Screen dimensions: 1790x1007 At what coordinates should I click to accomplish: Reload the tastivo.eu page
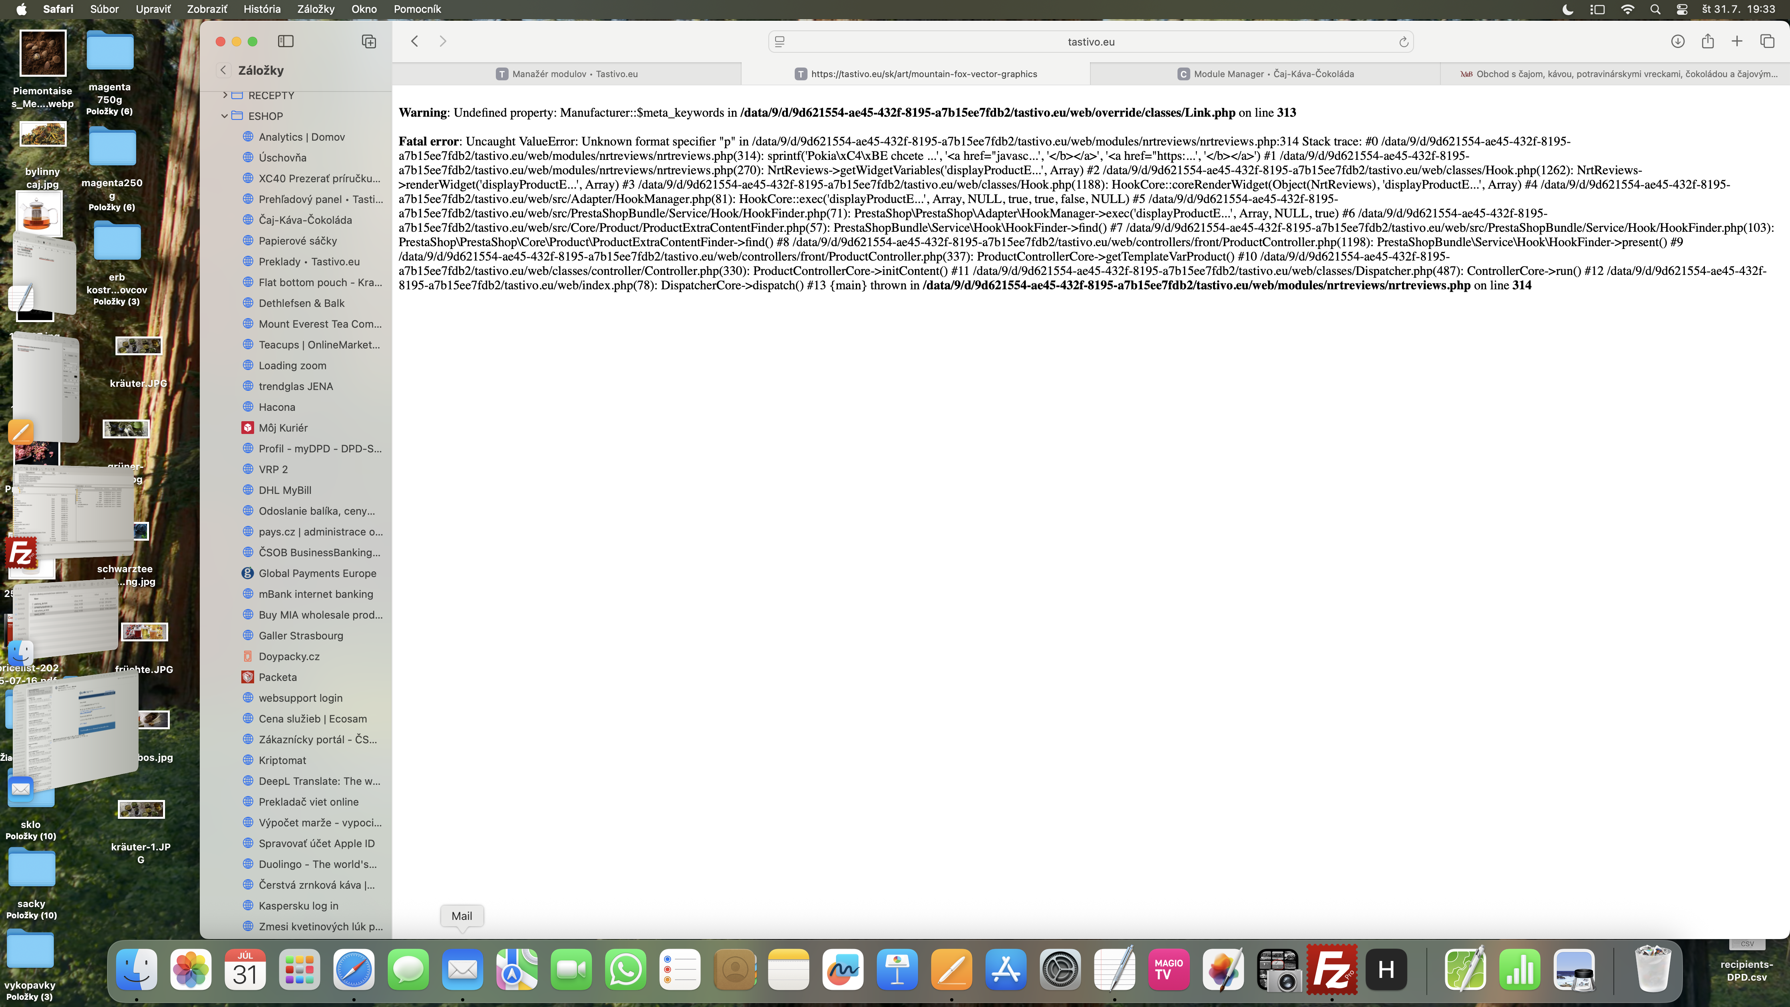tap(1403, 42)
